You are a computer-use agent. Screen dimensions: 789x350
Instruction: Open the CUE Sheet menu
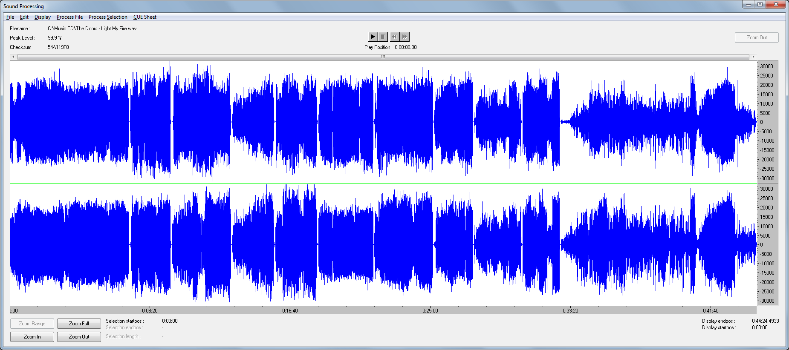point(145,17)
